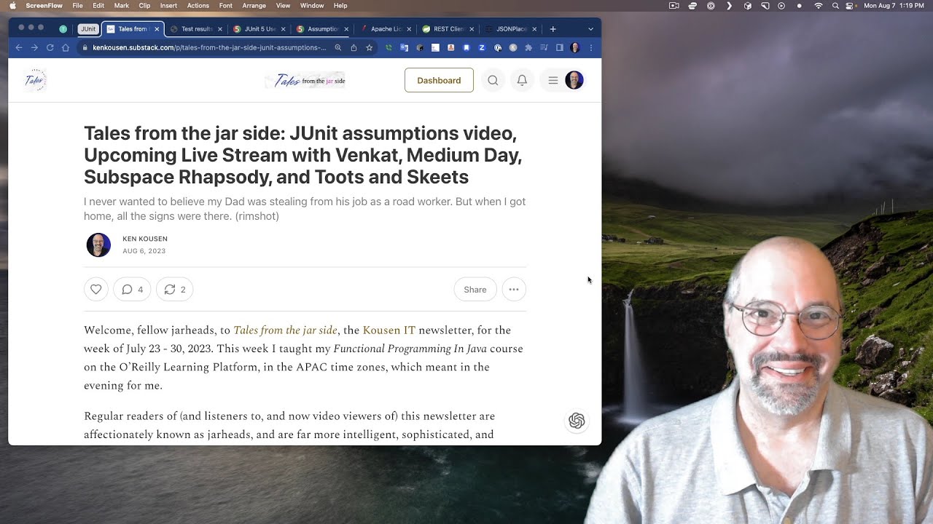Open Chrome profile avatar in toolbar
933x524 pixels.
pyautogui.click(x=574, y=47)
